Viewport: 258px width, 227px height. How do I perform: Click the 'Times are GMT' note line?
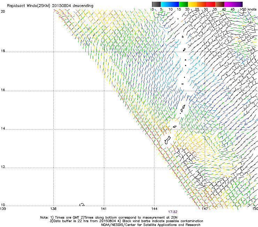pos(109,218)
